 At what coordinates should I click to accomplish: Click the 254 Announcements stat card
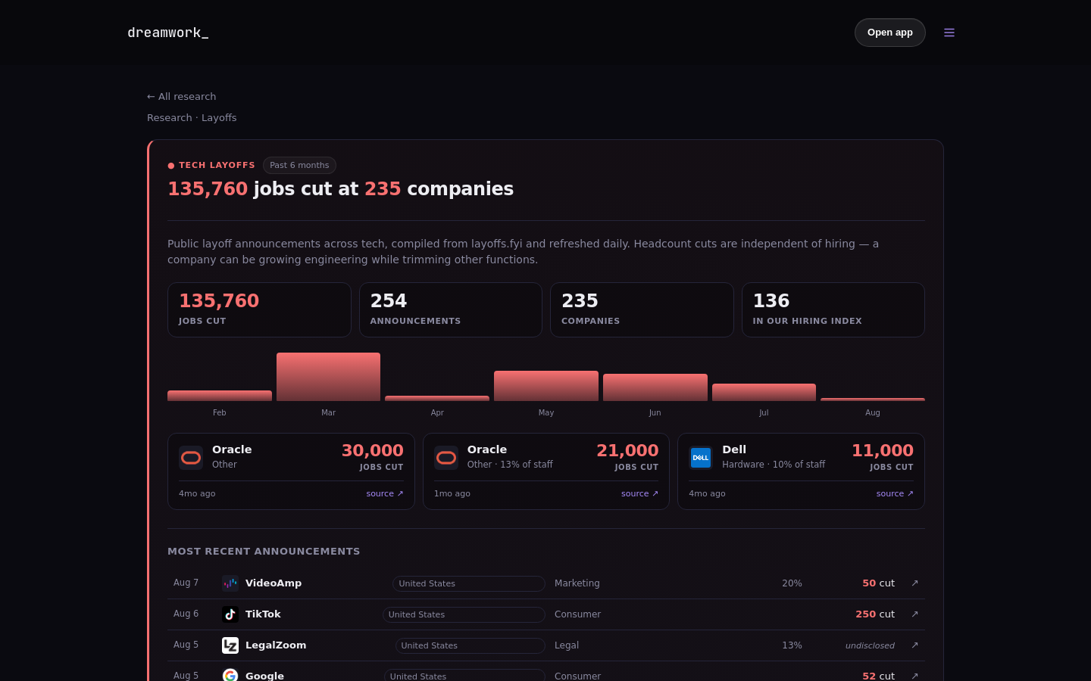tap(451, 310)
